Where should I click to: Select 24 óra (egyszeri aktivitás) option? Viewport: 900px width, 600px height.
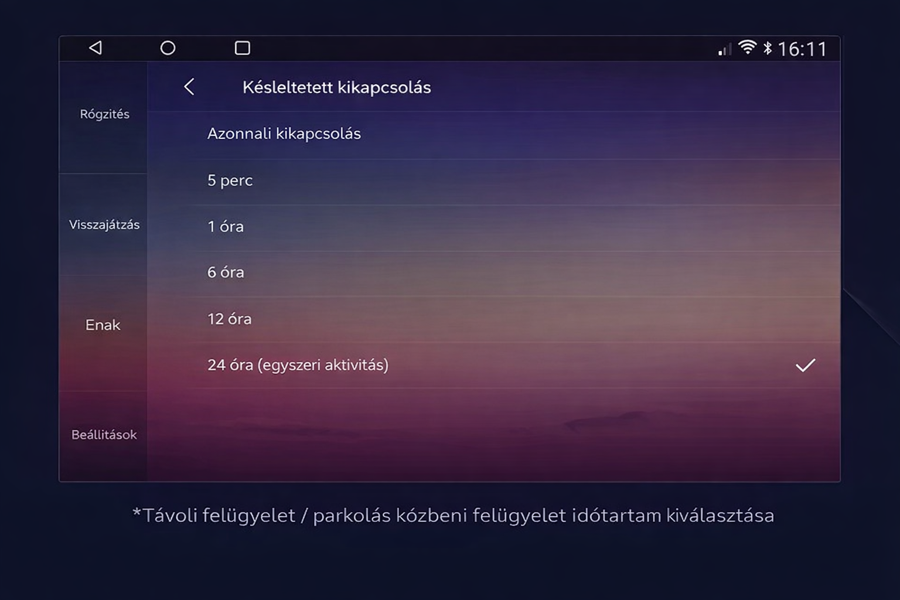click(298, 365)
